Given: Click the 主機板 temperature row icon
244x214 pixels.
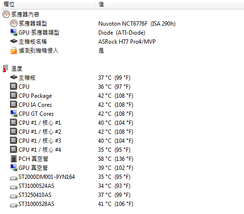Looking at the screenshot, I should click(14, 77).
